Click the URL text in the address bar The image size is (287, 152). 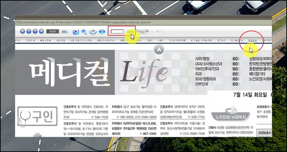pyautogui.click(x=83, y=22)
